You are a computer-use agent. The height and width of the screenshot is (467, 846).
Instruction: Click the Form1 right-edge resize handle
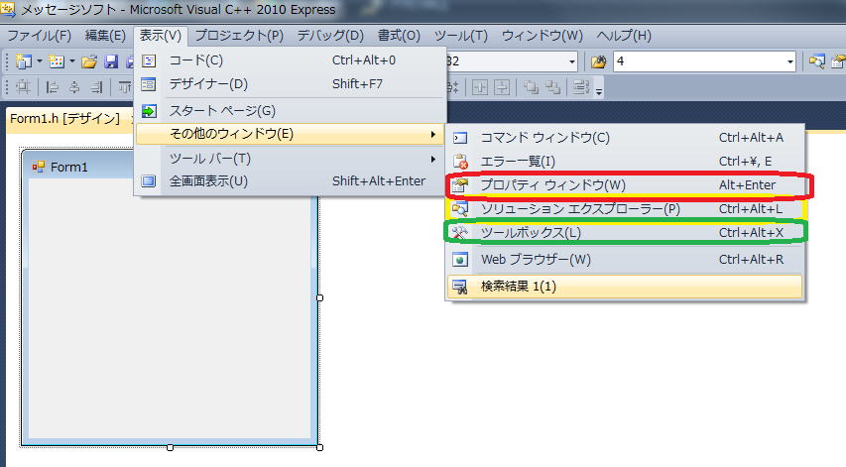pos(320,298)
